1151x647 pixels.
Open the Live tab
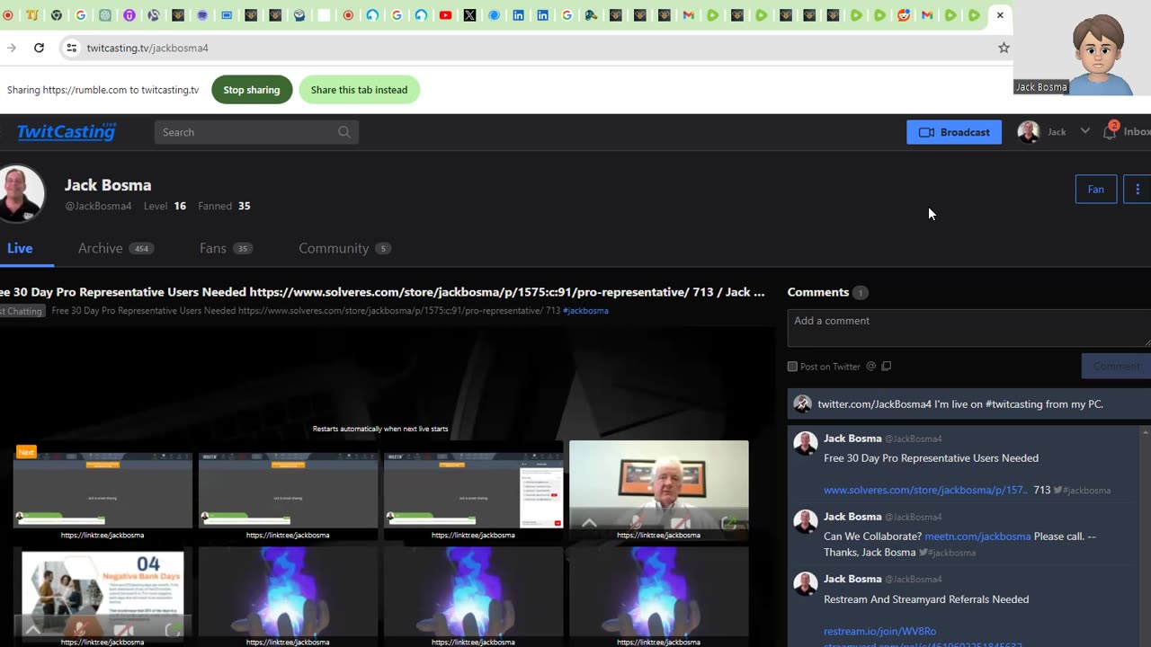tap(20, 248)
